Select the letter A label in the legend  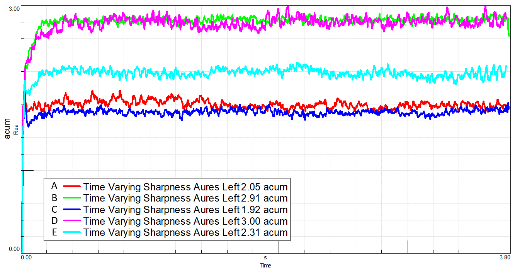pos(54,187)
